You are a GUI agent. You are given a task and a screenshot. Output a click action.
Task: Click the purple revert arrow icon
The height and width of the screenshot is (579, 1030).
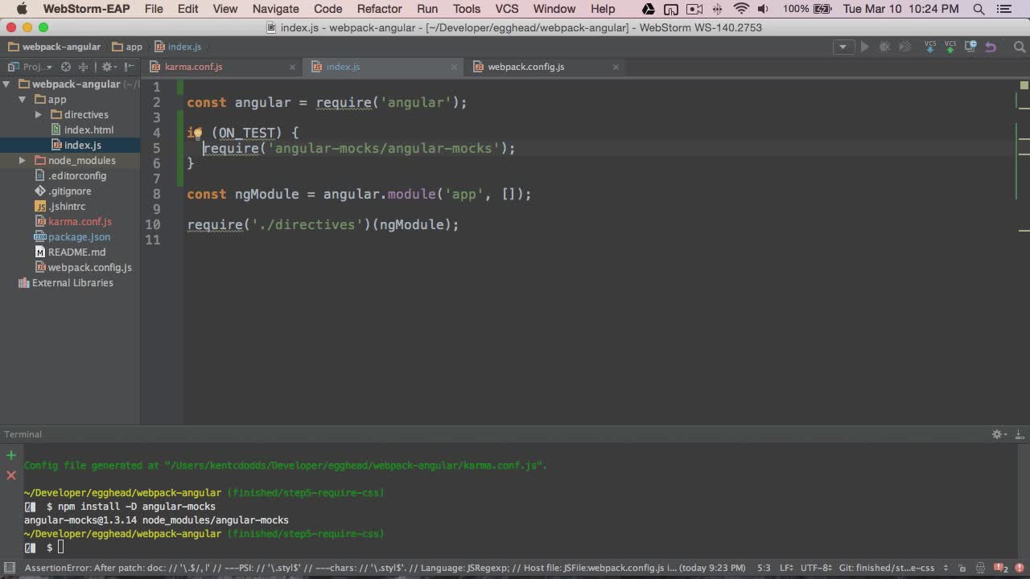click(x=991, y=47)
